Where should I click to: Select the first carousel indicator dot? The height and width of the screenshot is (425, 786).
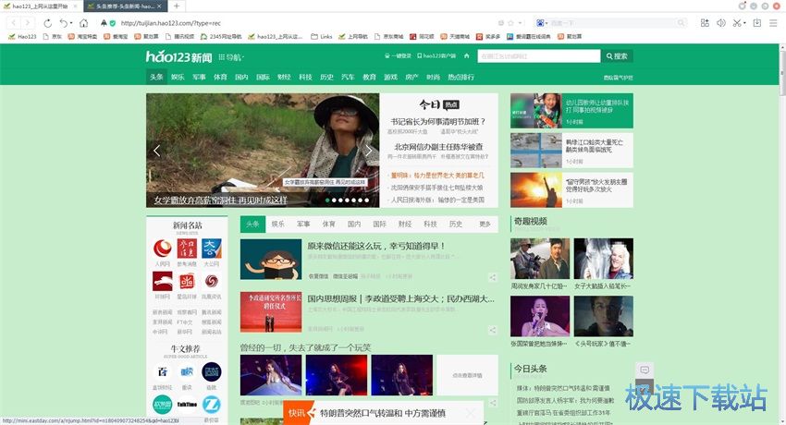click(327, 200)
